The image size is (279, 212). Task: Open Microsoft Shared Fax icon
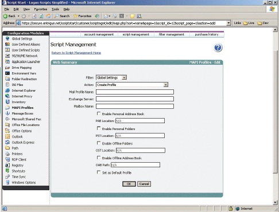tap(7, 119)
